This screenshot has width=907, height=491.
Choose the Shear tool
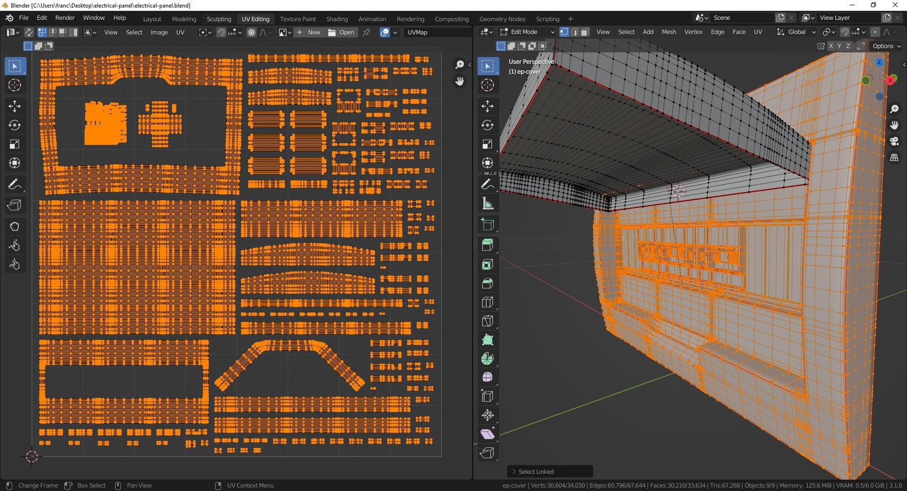tap(488, 434)
